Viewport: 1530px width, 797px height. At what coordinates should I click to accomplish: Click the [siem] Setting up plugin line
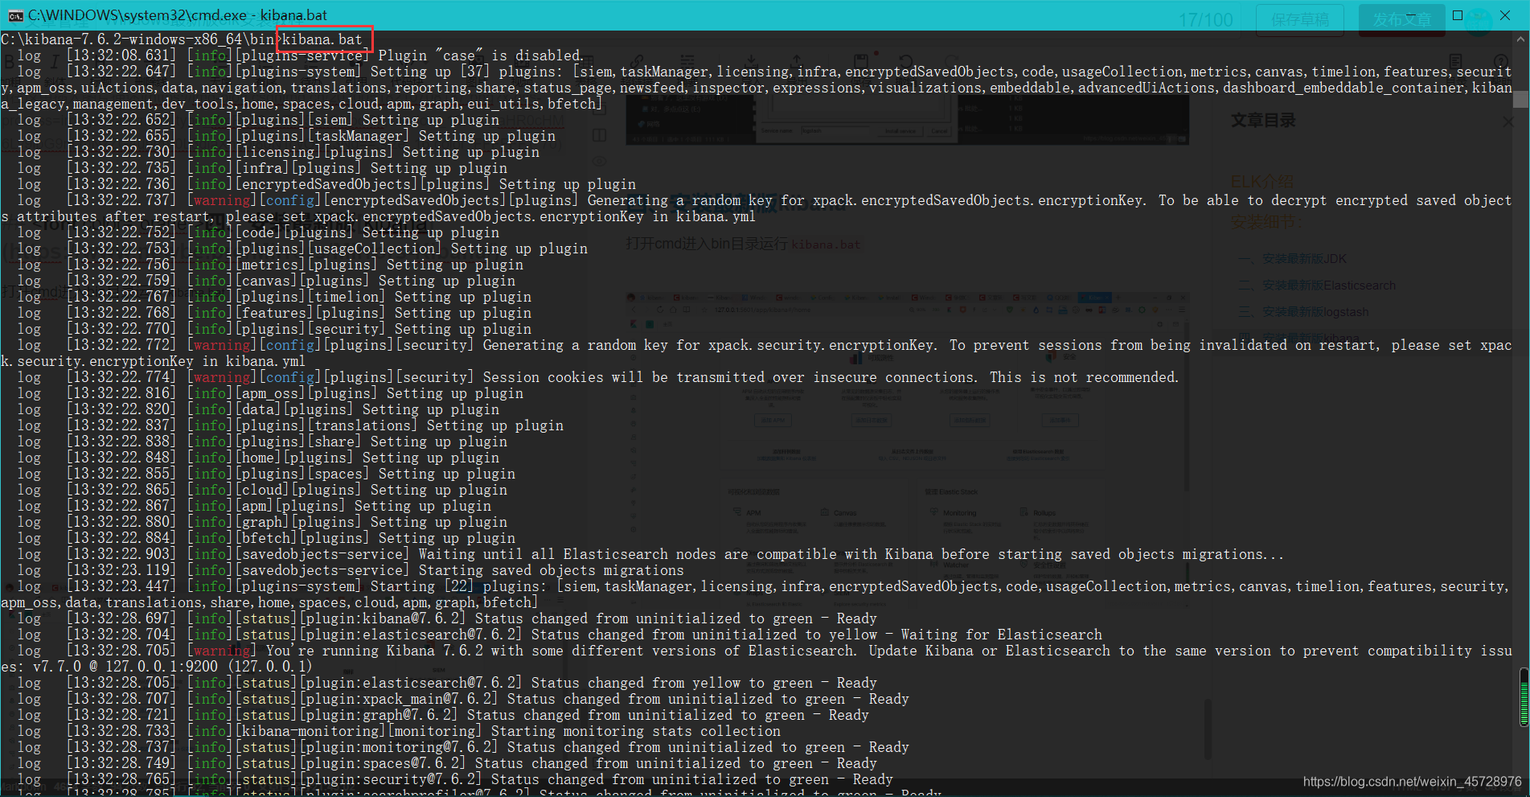[x=258, y=120]
